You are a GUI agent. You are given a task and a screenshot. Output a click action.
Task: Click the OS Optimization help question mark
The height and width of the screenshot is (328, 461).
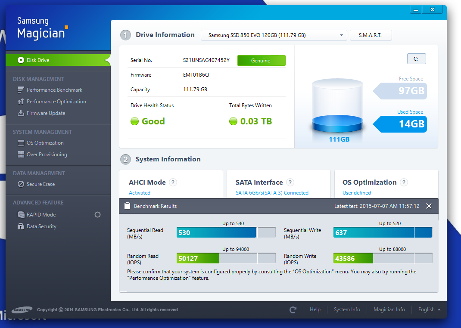pyautogui.click(x=404, y=183)
